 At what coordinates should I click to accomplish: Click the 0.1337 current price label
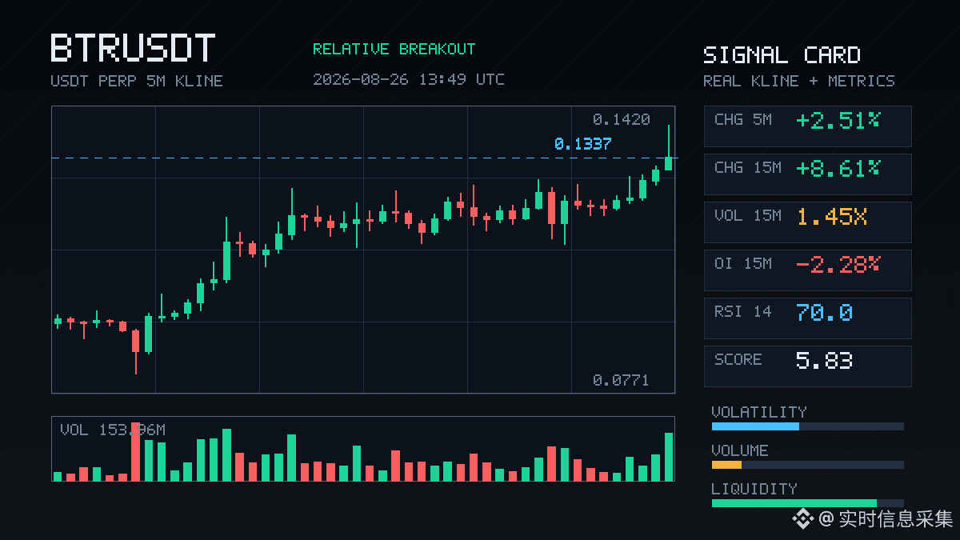point(582,144)
